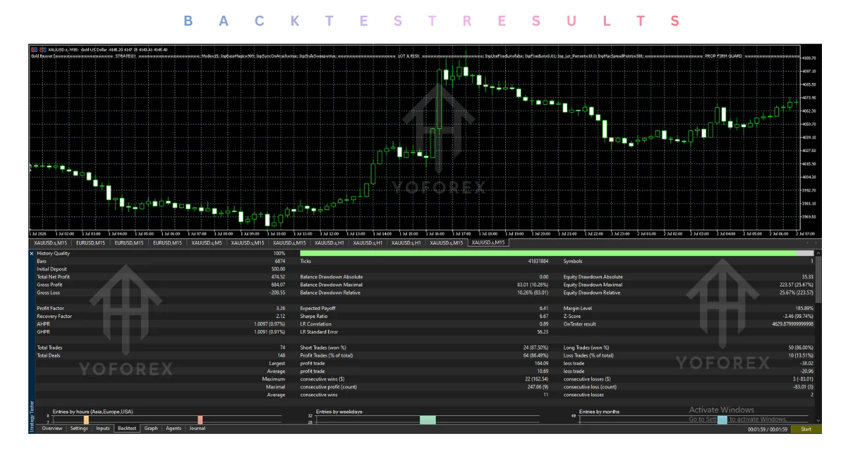This screenshot has height=474, width=843.
Task: Select the Initial Deposit value 500.00
Action: (x=278, y=269)
